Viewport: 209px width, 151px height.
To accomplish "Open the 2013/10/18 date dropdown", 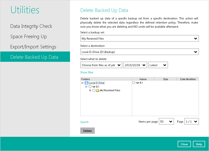I will pyautogui.click(x=135, y=65).
